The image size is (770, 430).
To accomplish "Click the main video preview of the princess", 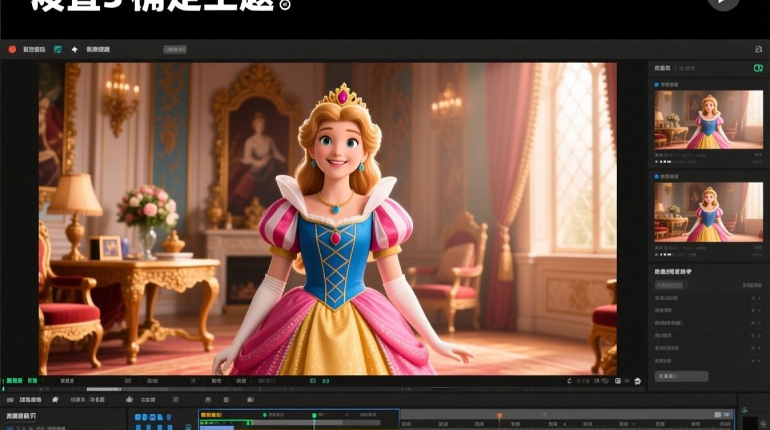I will click(x=328, y=218).
